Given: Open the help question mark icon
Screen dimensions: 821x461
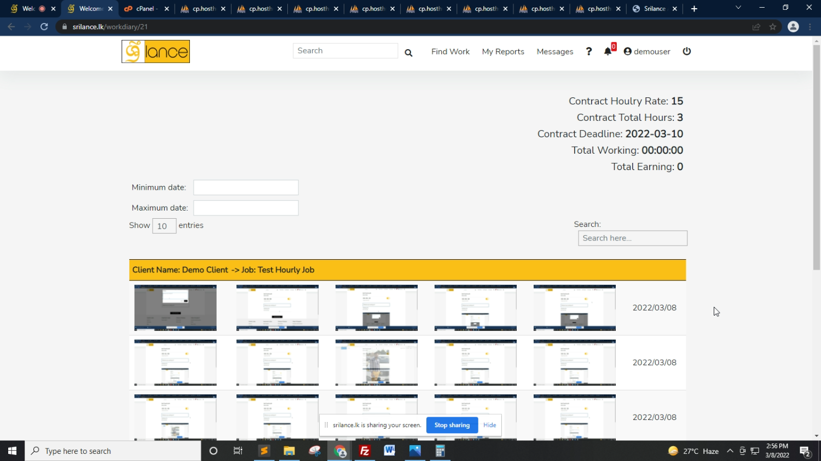Looking at the screenshot, I should tap(589, 51).
